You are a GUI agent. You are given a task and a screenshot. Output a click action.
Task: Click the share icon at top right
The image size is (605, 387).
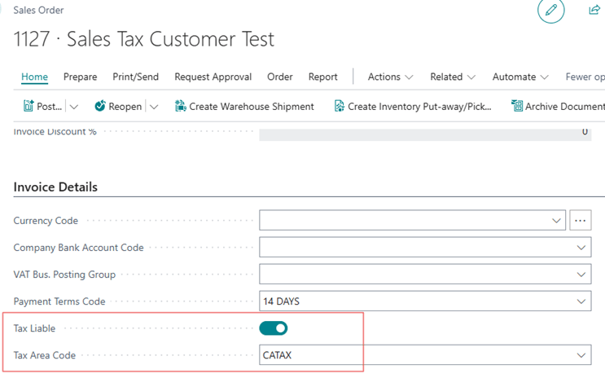click(594, 11)
